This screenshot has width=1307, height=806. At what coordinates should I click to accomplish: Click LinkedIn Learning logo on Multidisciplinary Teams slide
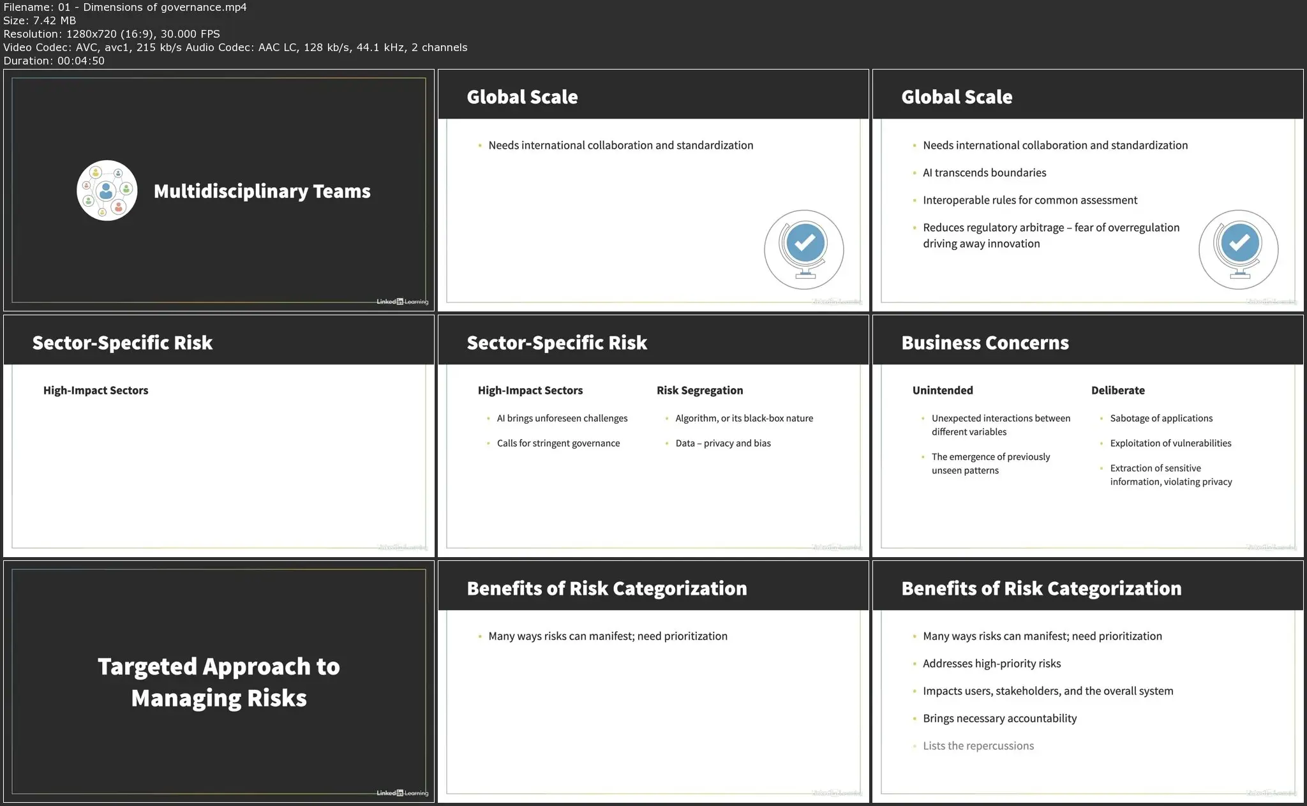coord(402,302)
